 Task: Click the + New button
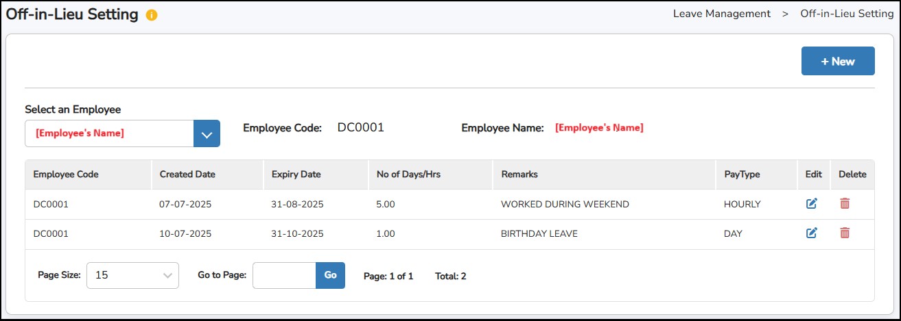tap(837, 61)
